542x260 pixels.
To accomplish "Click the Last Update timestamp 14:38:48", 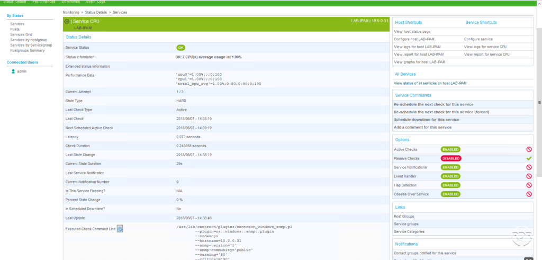I will (x=194, y=218).
